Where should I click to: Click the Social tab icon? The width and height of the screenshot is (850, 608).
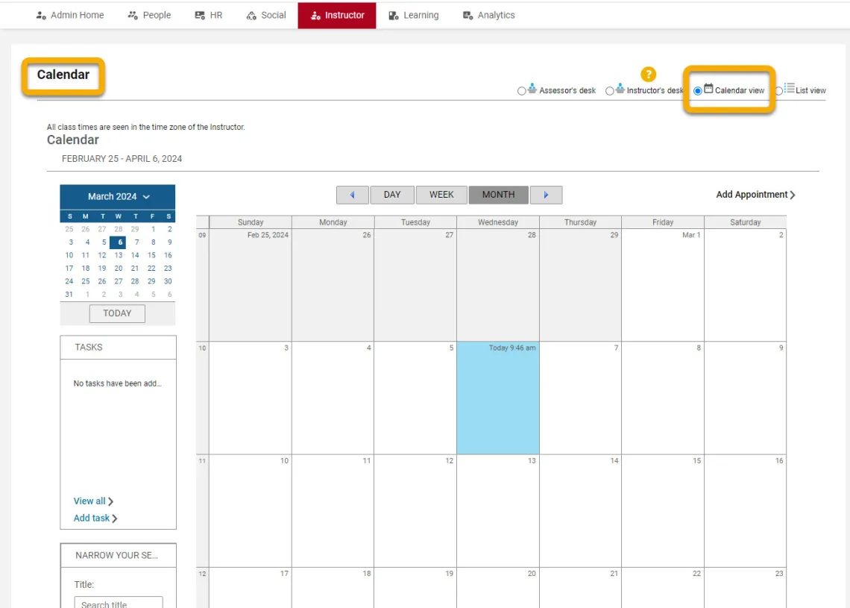click(251, 15)
